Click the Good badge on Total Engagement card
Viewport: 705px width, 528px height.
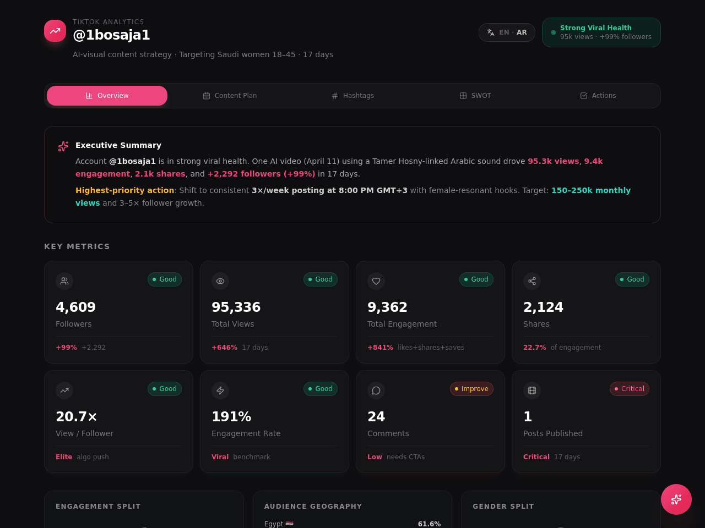(x=476, y=279)
